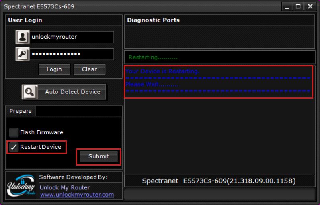Start Auto Detect Device
Viewport: 320px width, 205px height.
(64, 92)
